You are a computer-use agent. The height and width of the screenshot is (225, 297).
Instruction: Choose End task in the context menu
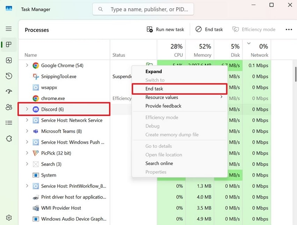(180, 89)
